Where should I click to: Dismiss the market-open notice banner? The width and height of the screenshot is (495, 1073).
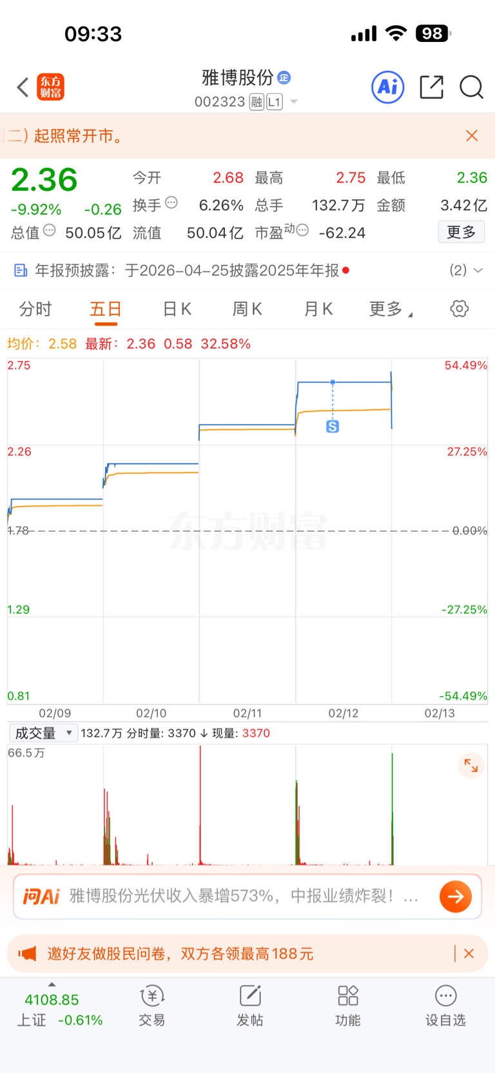click(x=472, y=135)
